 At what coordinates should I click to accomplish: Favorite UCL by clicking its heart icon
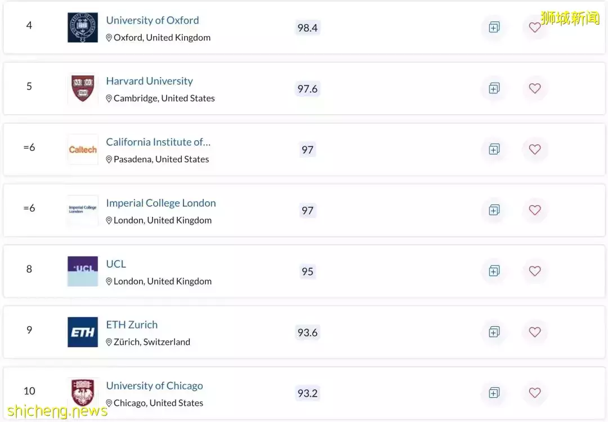(x=534, y=271)
